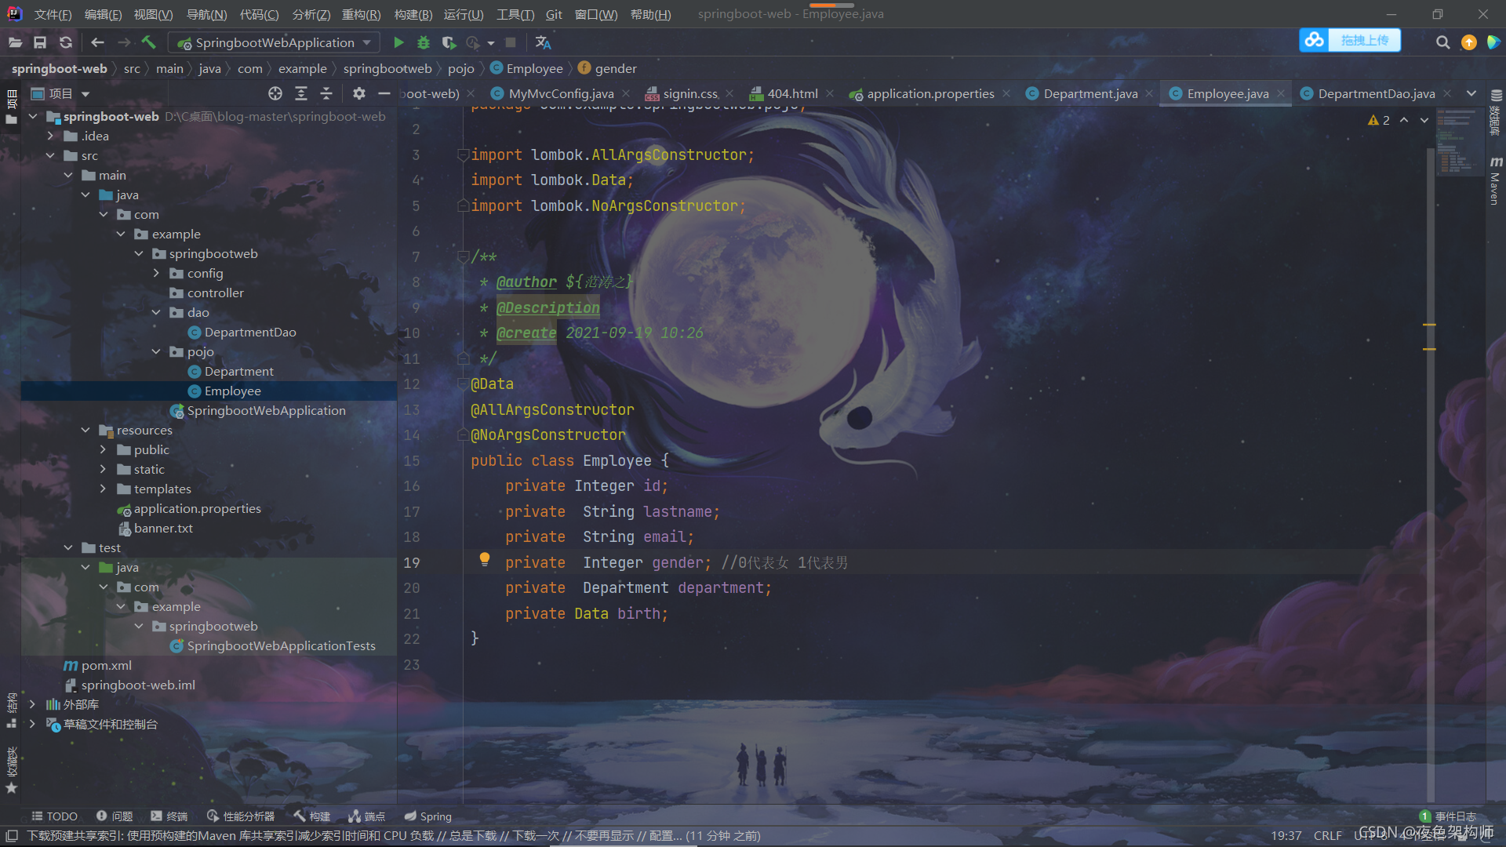Viewport: 1506px width, 847px height.
Task: Collapse the dao package
Action: point(156,312)
